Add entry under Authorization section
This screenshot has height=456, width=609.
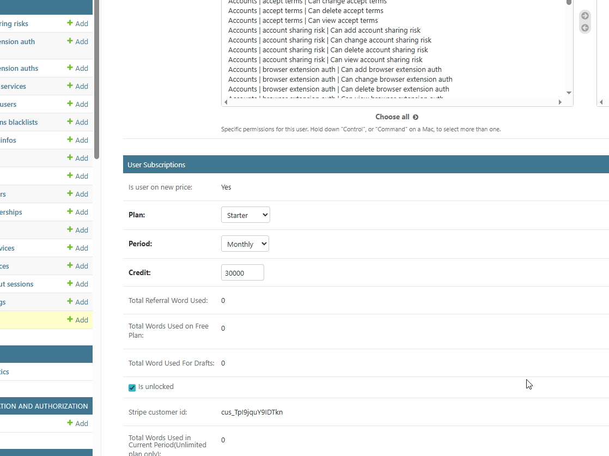coord(78,423)
